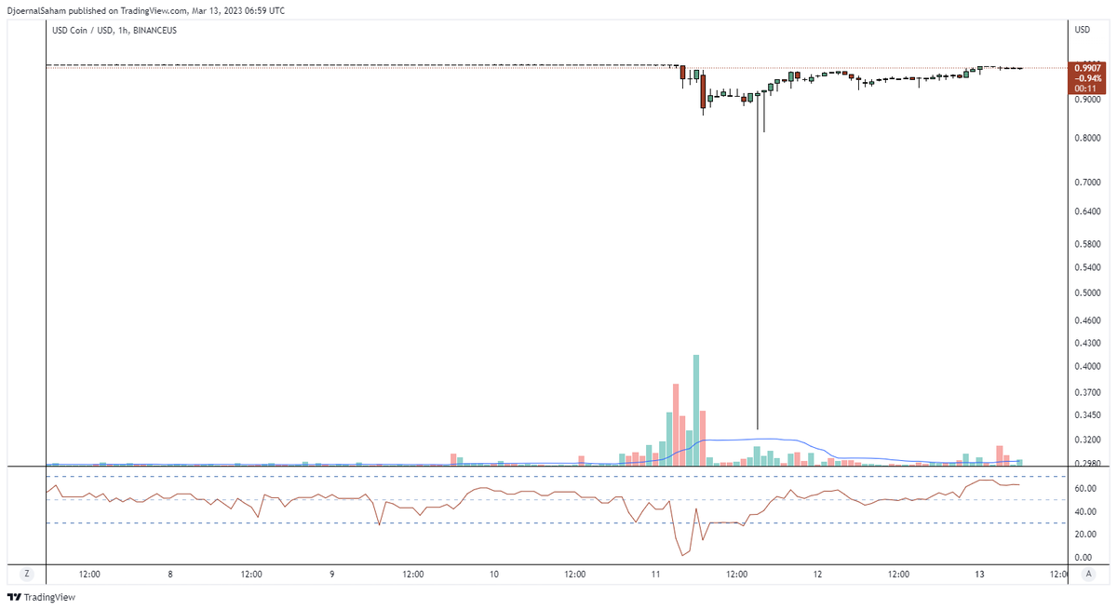The height and width of the screenshot is (610, 1117).
Task: Select the 'USD Coin / USD, 1h, BINANCEUS' title
Action: (114, 30)
